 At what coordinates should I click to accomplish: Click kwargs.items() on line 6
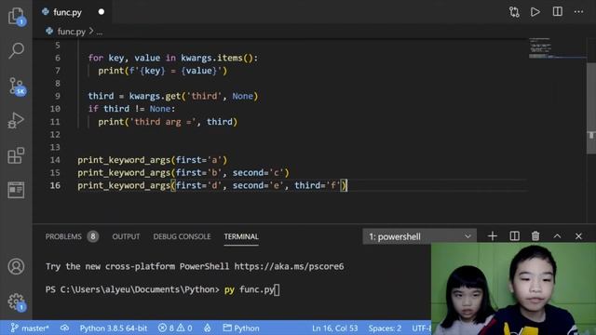217,58
